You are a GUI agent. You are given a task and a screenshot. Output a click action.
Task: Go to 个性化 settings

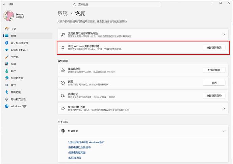[x=28, y=57]
